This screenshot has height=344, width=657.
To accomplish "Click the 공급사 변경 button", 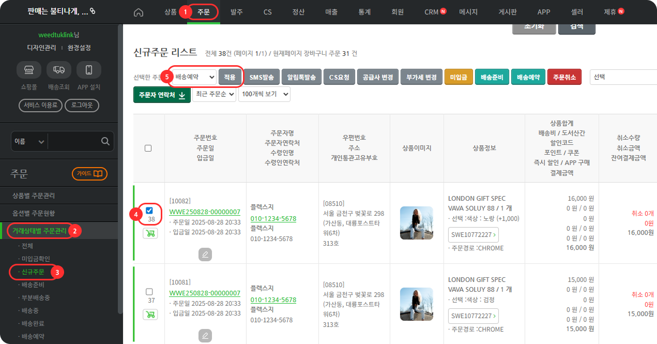I will 377,77.
